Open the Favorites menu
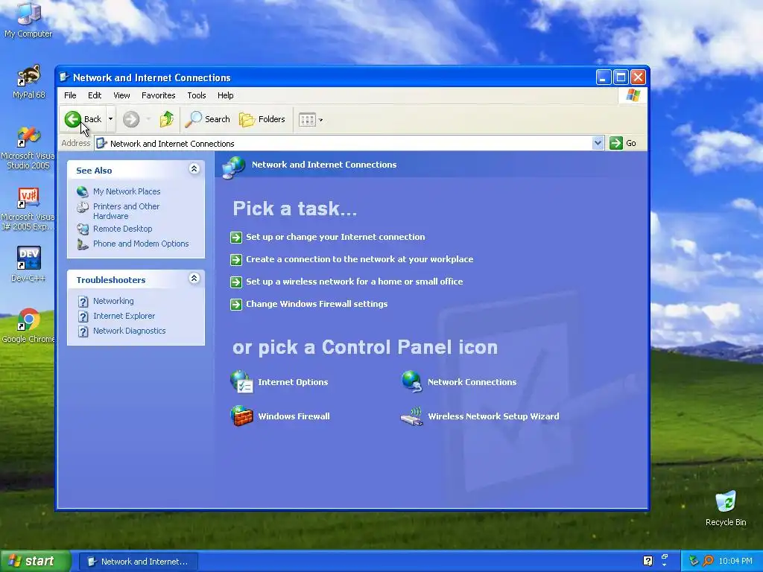The width and height of the screenshot is (763, 572). [x=158, y=95]
